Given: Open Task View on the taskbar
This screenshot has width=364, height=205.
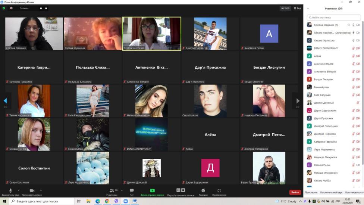Looking at the screenshot, I should click(x=79, y=201).
